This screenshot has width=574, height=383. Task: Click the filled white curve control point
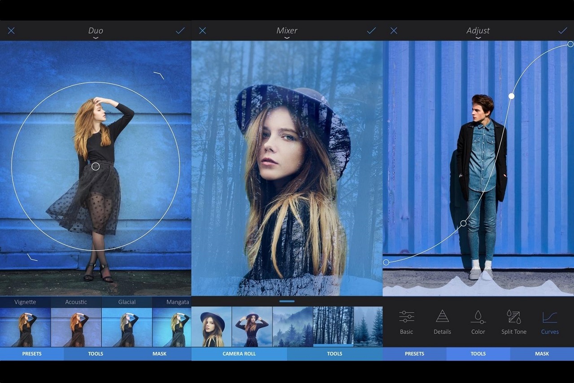511,96
